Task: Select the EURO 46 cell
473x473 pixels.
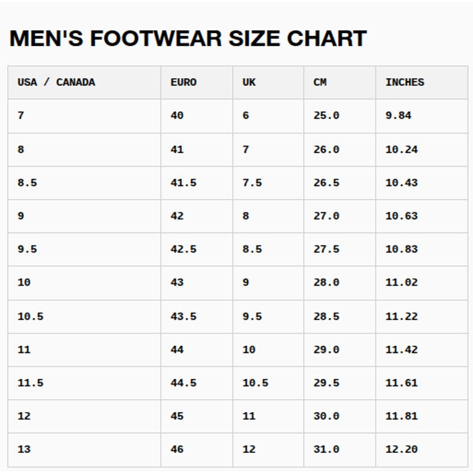Action: 197,450
